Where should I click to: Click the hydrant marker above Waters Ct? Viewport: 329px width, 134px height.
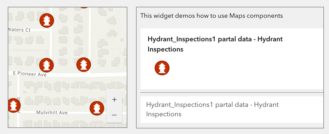click(46, 20)
